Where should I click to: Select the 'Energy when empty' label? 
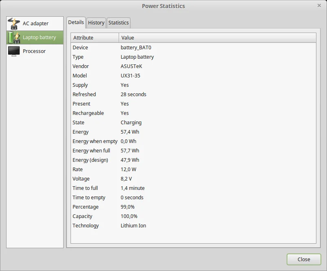pyautogui.click(x=95, y=141)
